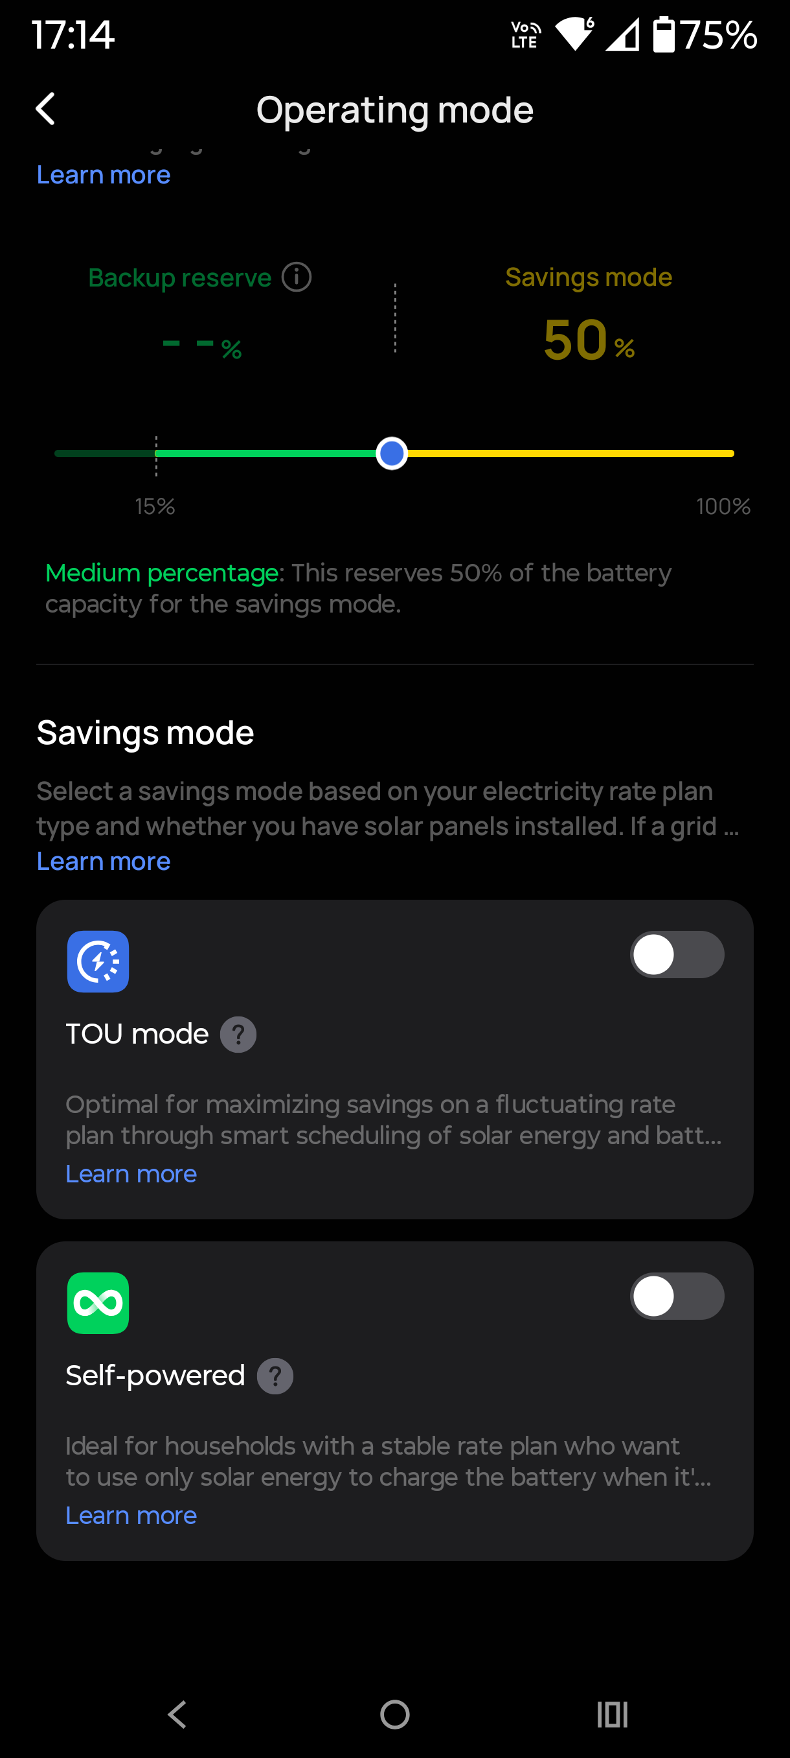Tap the Self-powered help question mark
Image resolution: width=790 pixels, height=1758 pixels.
pos(275,1376)
